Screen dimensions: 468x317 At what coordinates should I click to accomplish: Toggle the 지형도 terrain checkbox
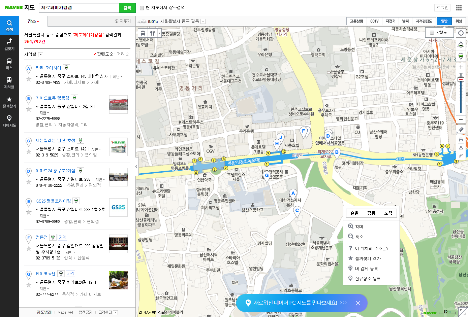(x=432, y=33)
